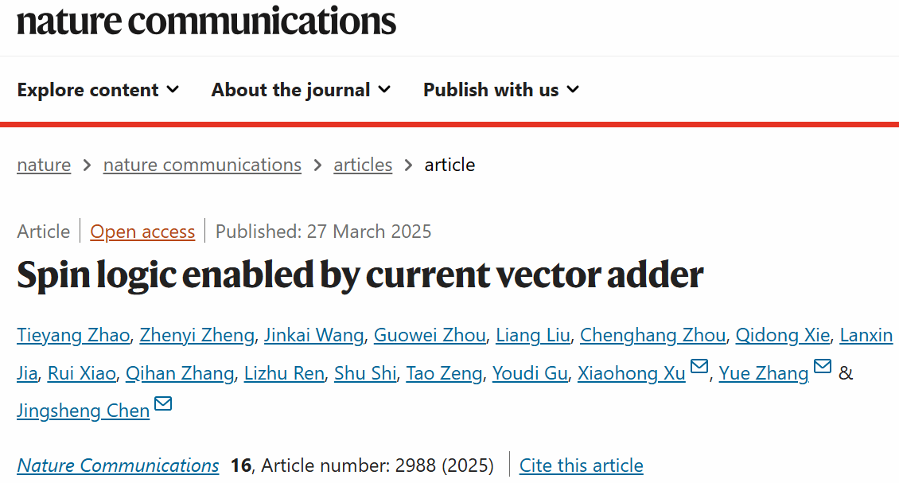Expand Publish with us menu

(x=500, y=90)
